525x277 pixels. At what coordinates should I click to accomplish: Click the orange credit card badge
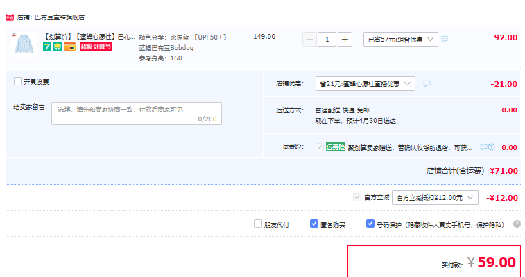coord(69,47)
